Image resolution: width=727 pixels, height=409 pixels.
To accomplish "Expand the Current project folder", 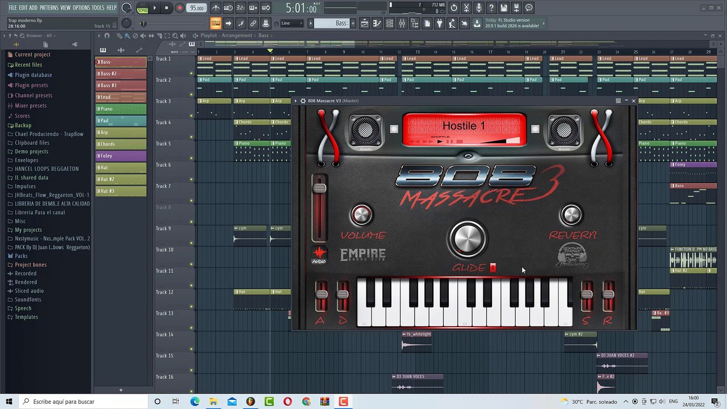I will click(32, 55).
